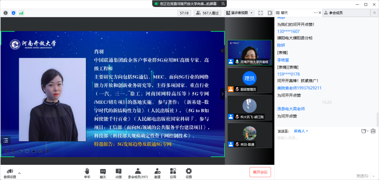Click the chat file folder icon
This screenshot has height=180, width=379.
[x=364, y=131]
